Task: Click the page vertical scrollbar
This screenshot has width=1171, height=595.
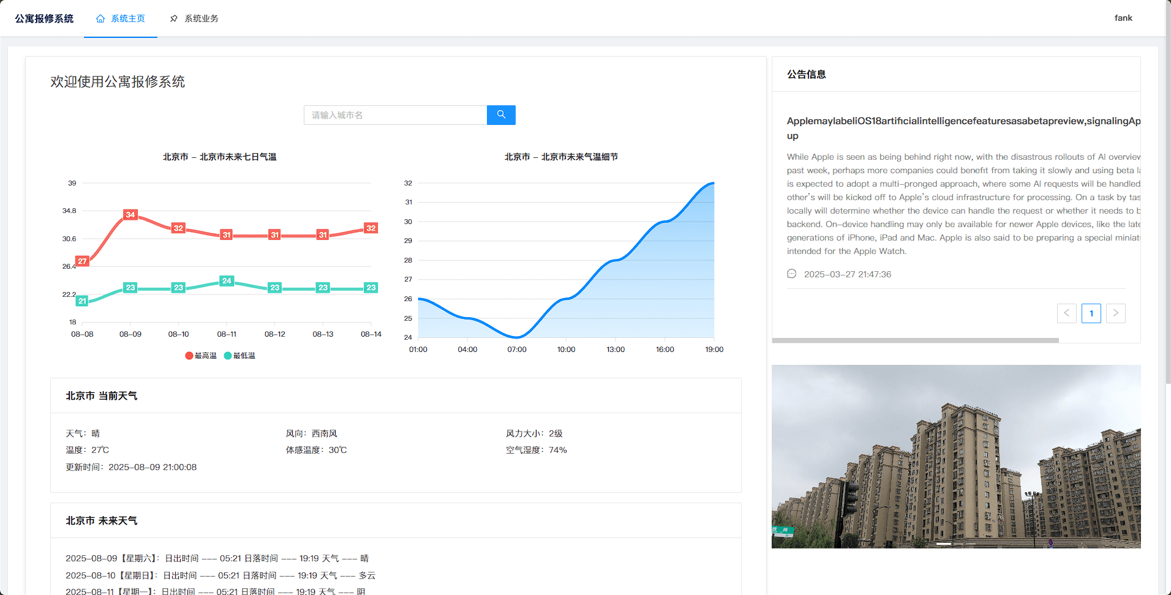Action: tap(1168, 192)
